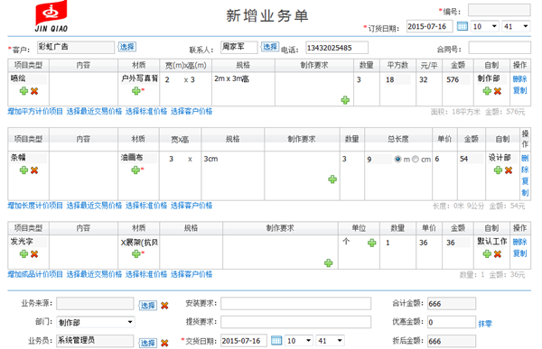Image resolution: width=542 pixels, height=349 pixels.
Task: Click 抹零 link beside 优惠金额
Action: click(485, 324)
